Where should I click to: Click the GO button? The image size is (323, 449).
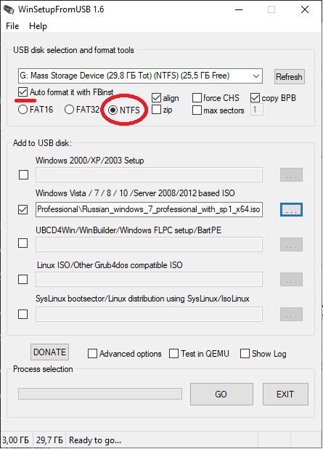[221, 395]
